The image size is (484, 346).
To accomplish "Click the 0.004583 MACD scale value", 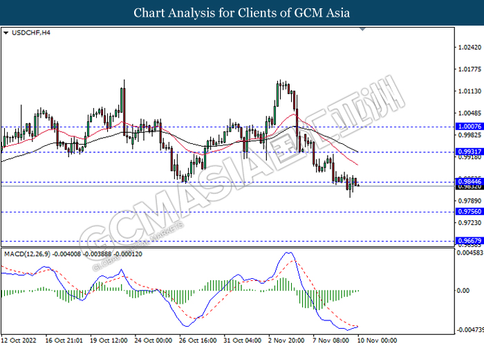I will point(469,253).
